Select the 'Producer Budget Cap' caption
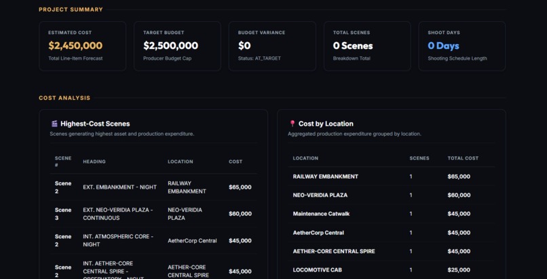Viewport: 547px width, 279px height. click(167, 58)
